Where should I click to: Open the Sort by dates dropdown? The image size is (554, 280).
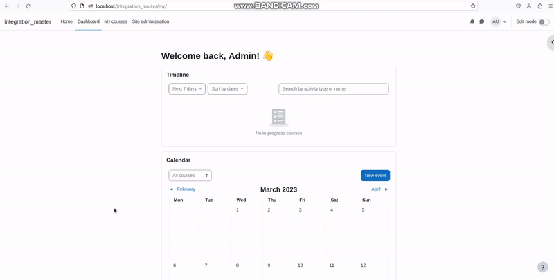tap(228, 89)
